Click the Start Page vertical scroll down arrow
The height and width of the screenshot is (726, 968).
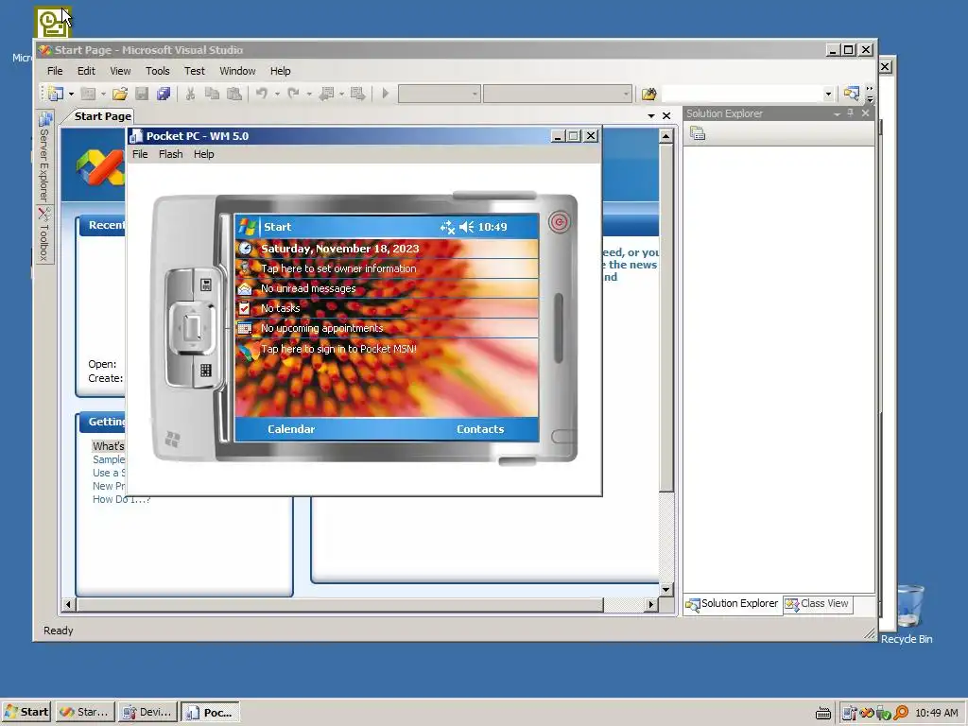[x=665, y=589]
